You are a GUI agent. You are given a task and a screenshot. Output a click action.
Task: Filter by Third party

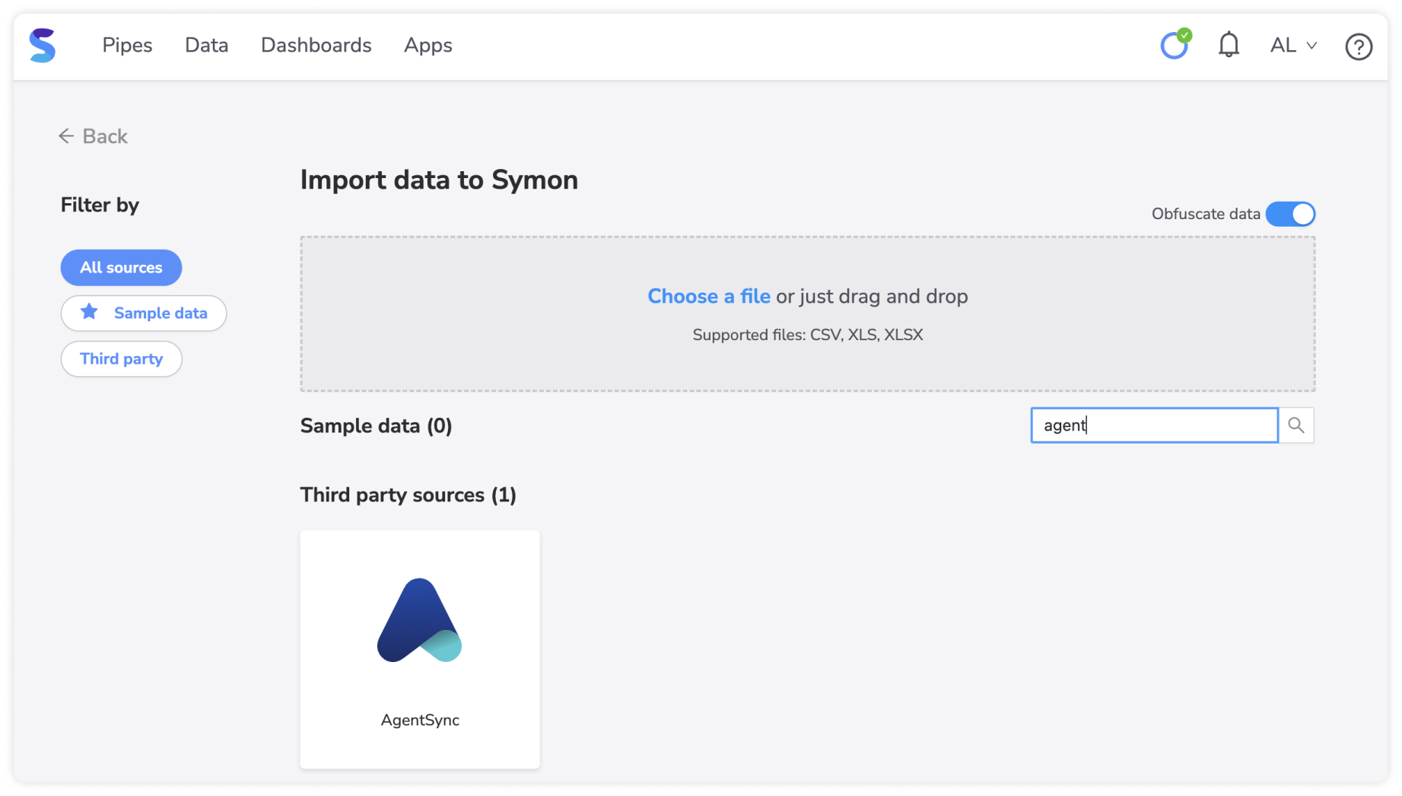[121, 359]
